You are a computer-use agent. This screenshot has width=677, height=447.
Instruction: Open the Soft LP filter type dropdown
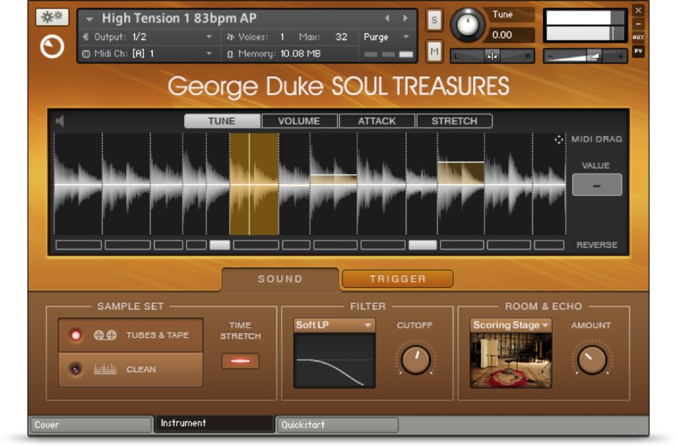(x=334, y=325)
